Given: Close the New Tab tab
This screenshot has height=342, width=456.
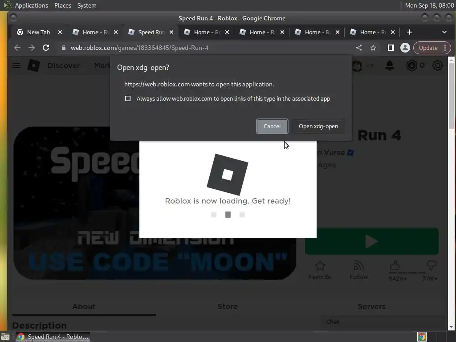Looking at the screenshot, I should 60,32.
